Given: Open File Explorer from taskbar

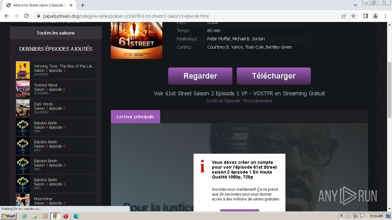Looking at the screenshot, I should click(35, 216).
